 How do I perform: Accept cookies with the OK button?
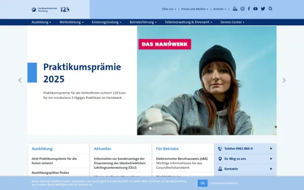point(203,183)
